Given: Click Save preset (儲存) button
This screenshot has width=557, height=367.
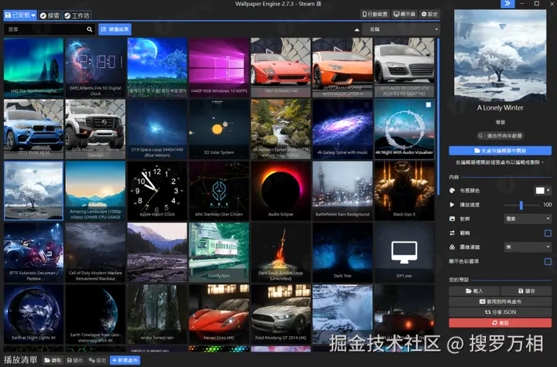Looking at the screenshot, I should 527,291.
